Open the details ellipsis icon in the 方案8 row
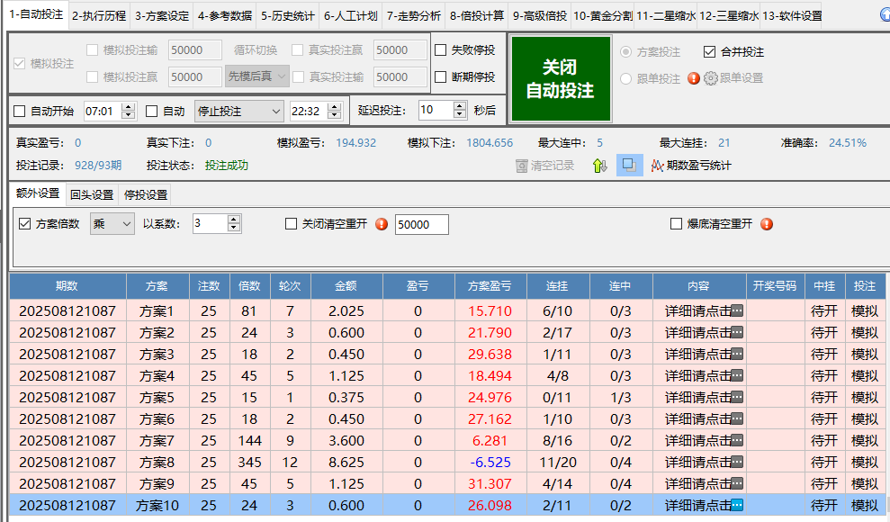The width and height of the screenshot is (890, 522). coord(737,462)
